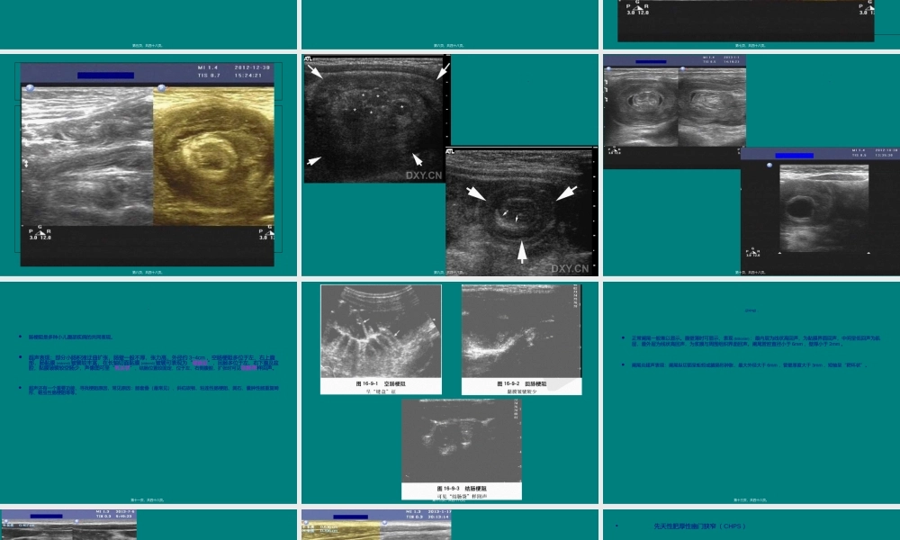Viewport: 900px width, 540px height.
Task: Open the bulleted text slide on the left
Action: click(x=148, y=391)
